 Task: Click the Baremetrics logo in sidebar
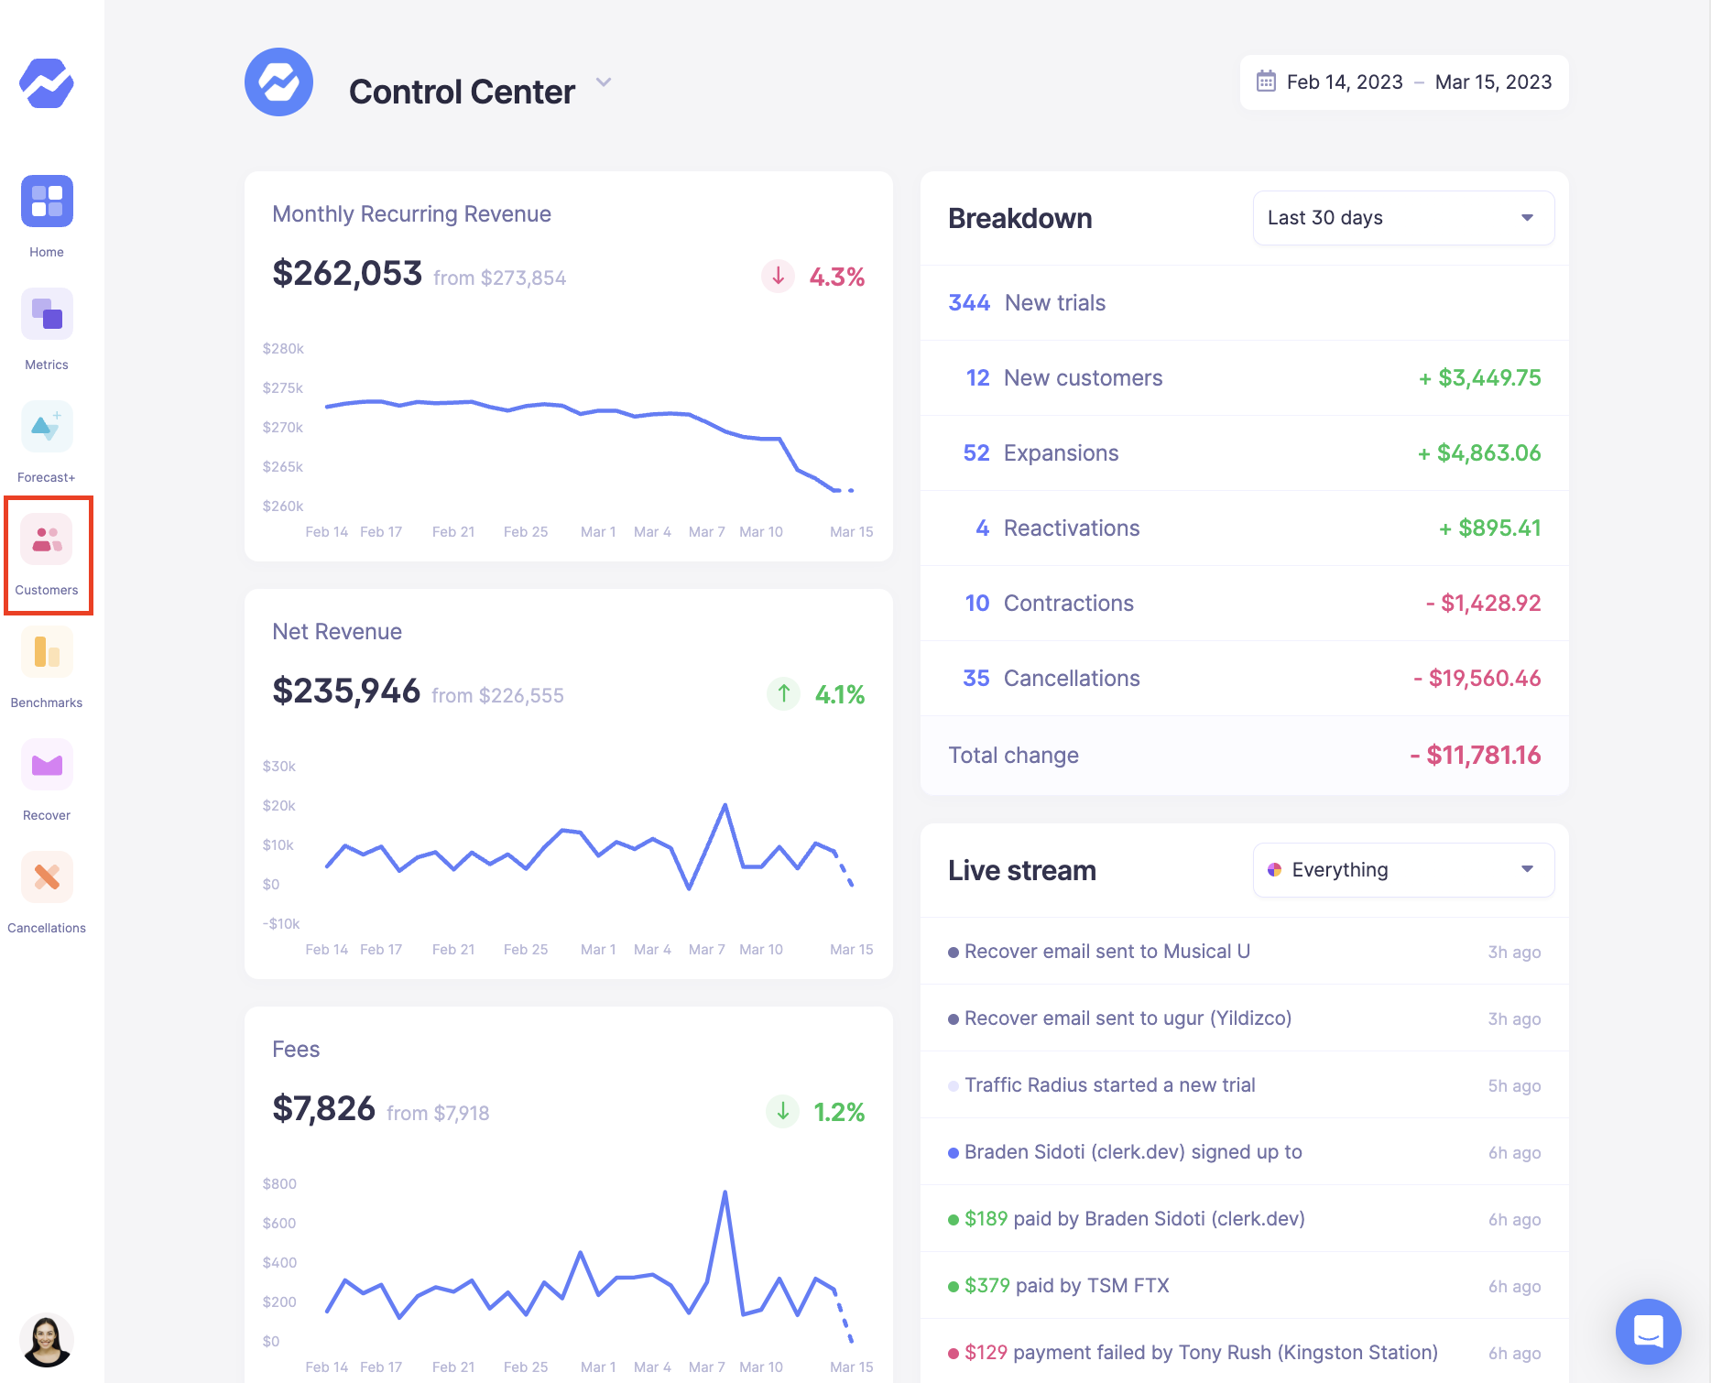pyautogui.click(x=47, y=83)
